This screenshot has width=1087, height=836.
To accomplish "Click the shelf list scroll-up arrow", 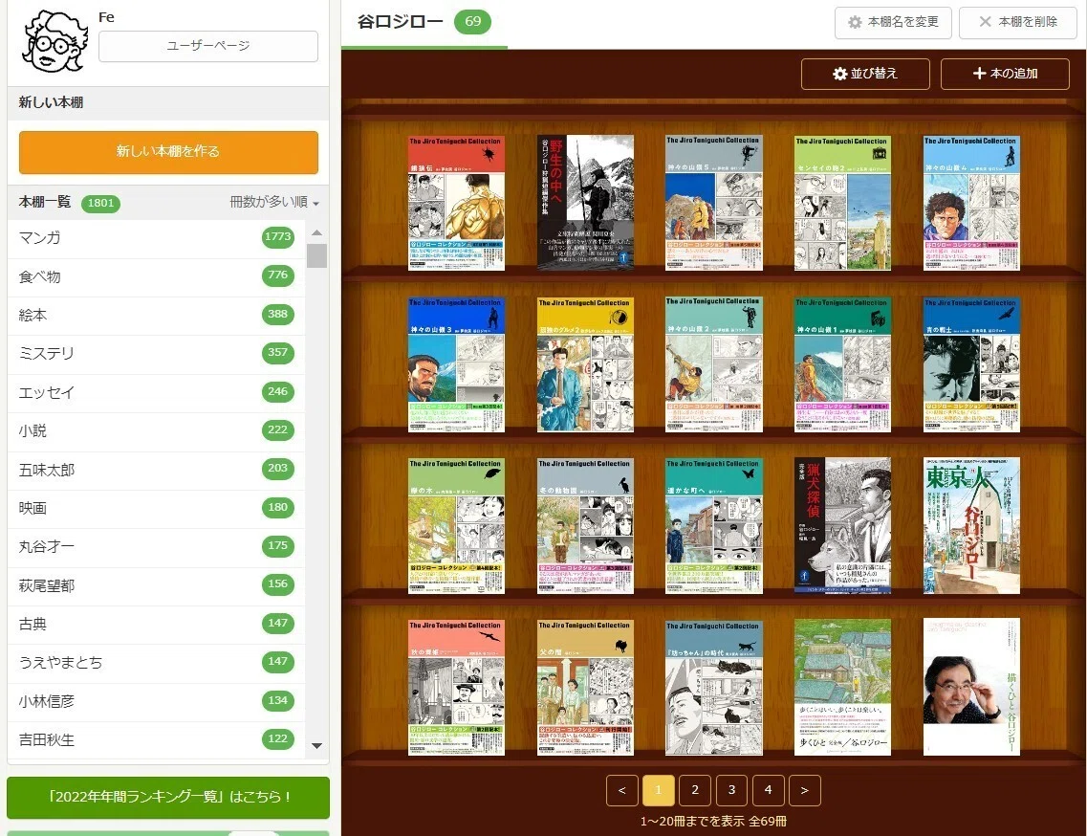I will click(x=316, y=232).
